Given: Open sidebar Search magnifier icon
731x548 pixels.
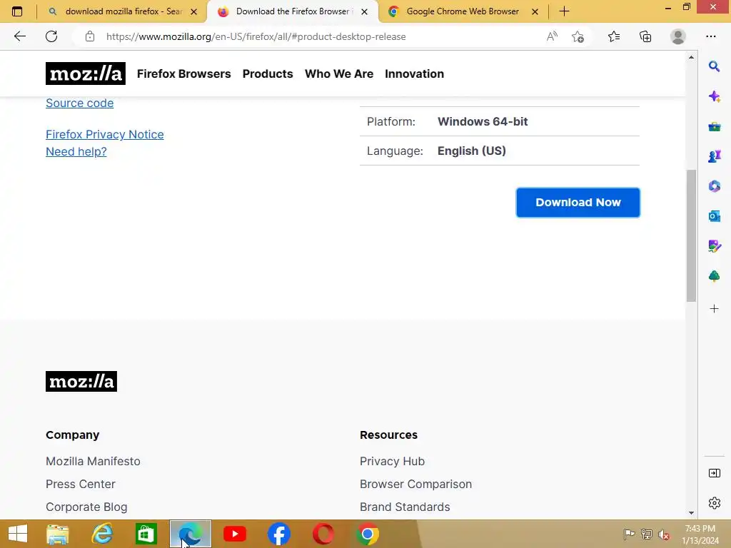Looking at the screenshot, I should (714, 66).
